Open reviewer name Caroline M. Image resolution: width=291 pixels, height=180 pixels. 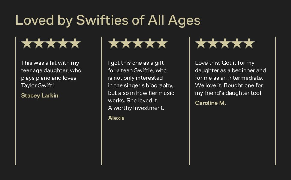(210, 103)
